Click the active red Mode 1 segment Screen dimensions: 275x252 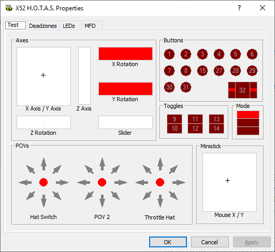tap(248, 115)
